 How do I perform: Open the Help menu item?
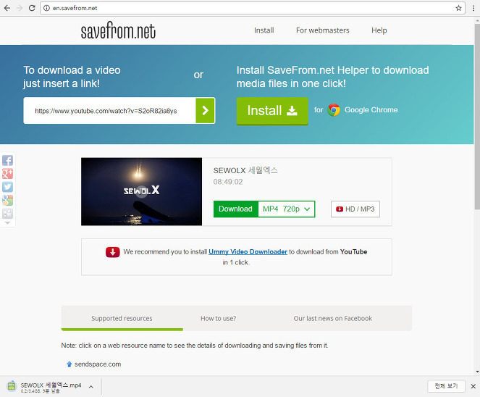379,30
